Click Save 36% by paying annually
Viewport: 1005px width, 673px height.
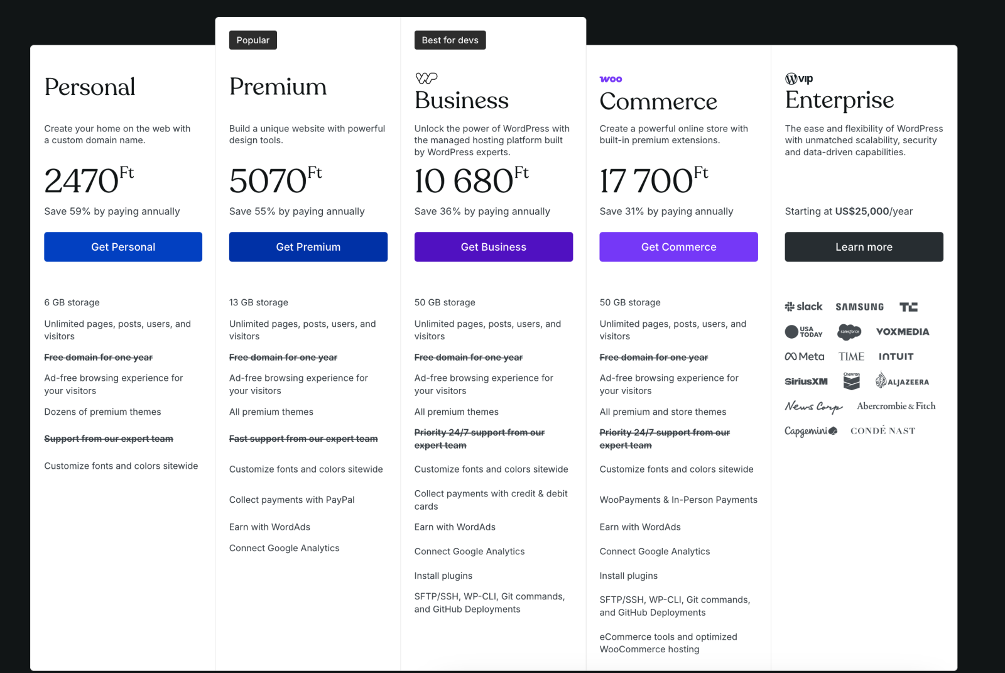pyautogui.click(x=482, y=211)
